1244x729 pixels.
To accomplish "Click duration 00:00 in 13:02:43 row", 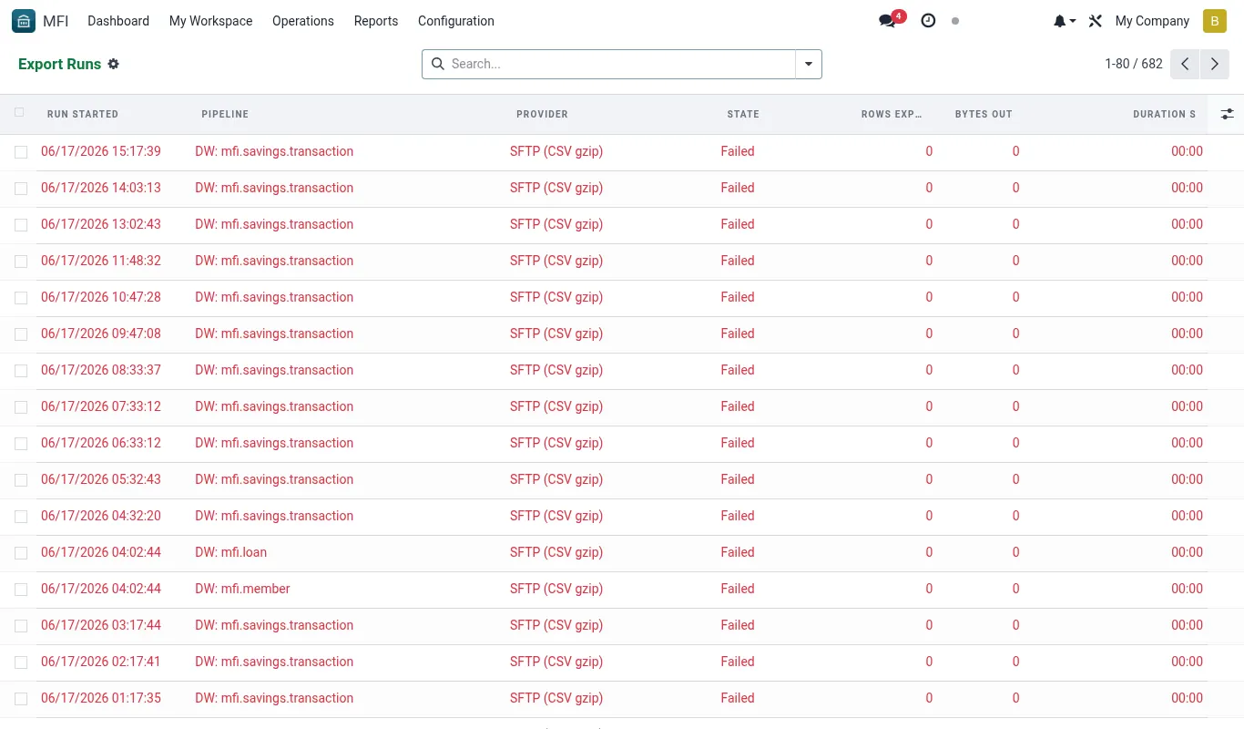I will 1187,224.
